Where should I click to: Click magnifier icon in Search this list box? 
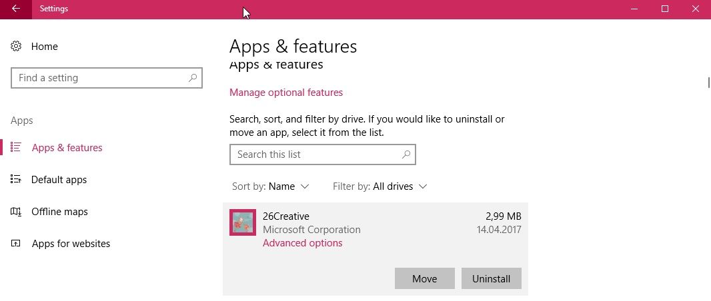pyautogui.click(x=406, y=154)
